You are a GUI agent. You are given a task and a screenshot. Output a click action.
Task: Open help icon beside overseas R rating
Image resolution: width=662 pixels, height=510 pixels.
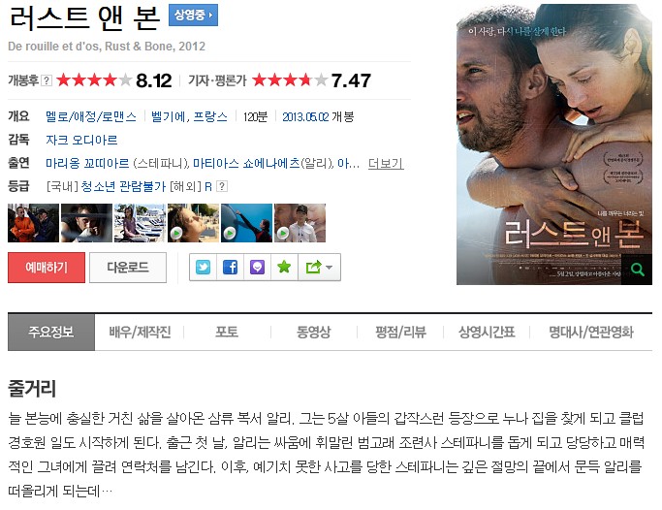pyautogui.click(x=222, y=186)
